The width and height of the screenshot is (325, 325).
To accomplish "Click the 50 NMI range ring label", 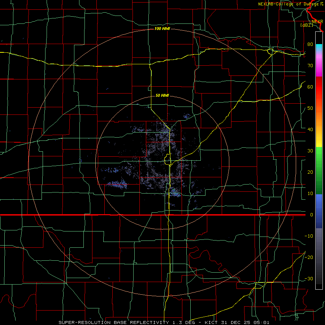I will point(162,96).
